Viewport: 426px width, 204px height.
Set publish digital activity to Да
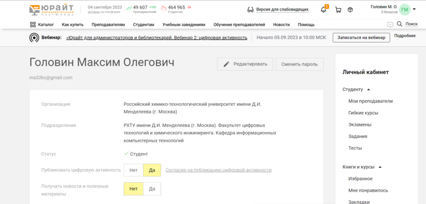coord(152,170)
